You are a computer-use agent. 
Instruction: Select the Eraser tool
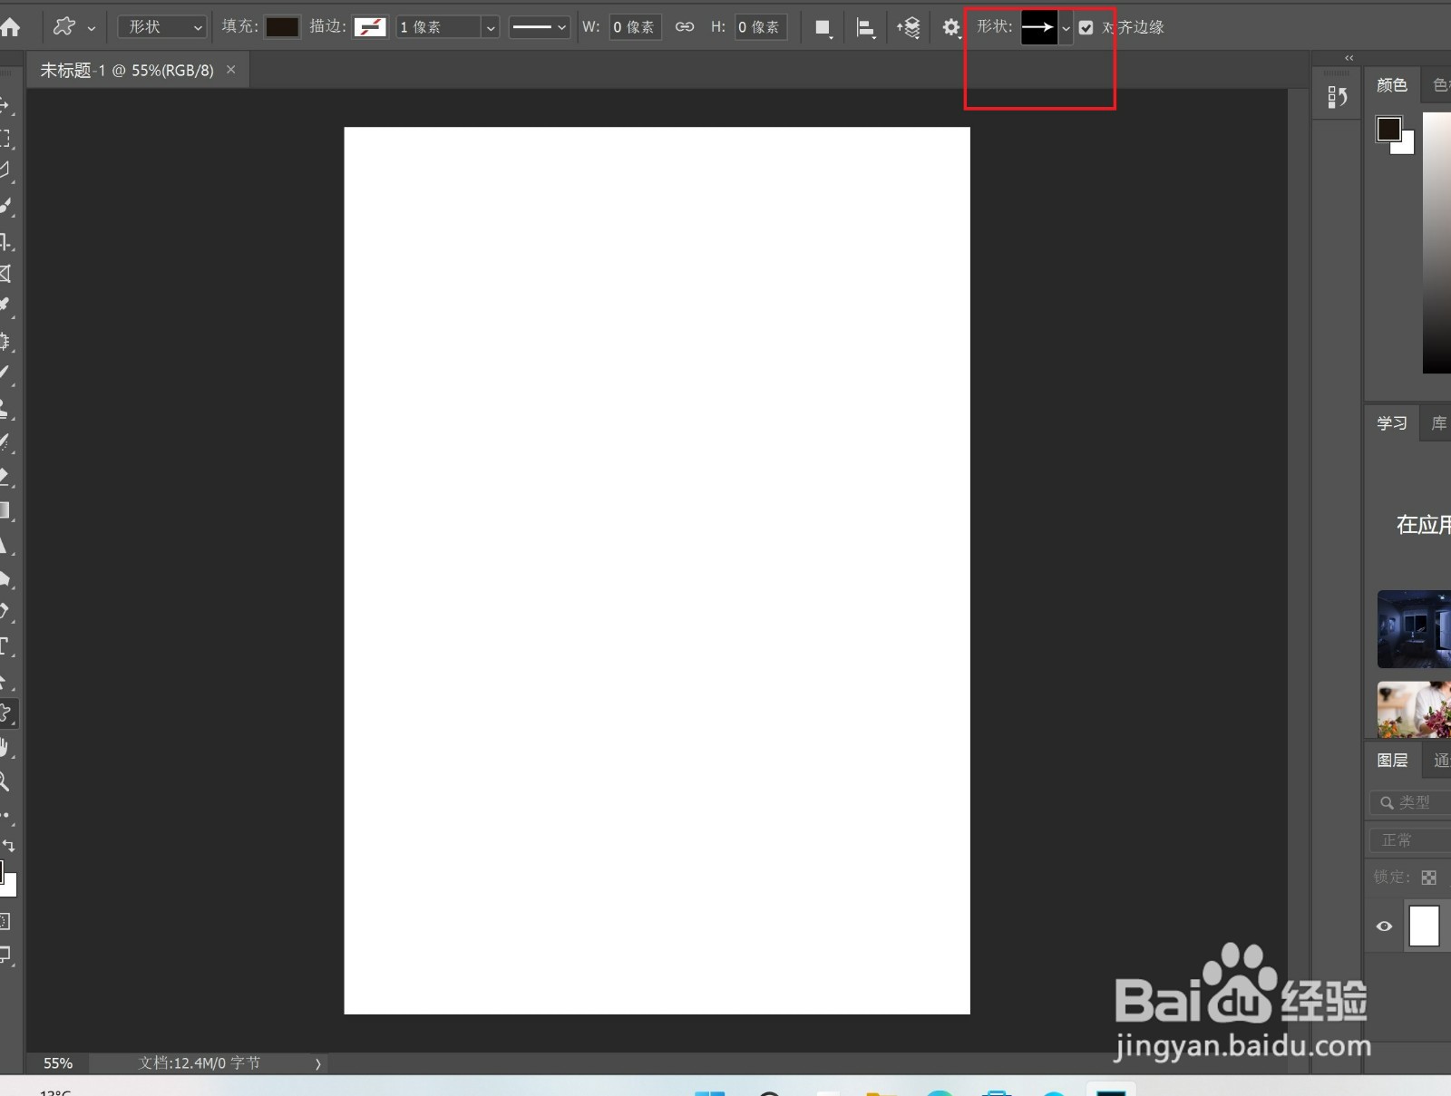[5, 476]
